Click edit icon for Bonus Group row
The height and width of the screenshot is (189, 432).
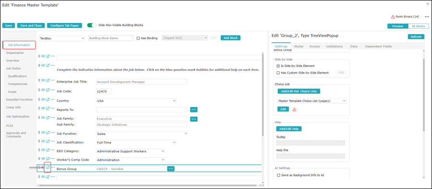[47, 167]
